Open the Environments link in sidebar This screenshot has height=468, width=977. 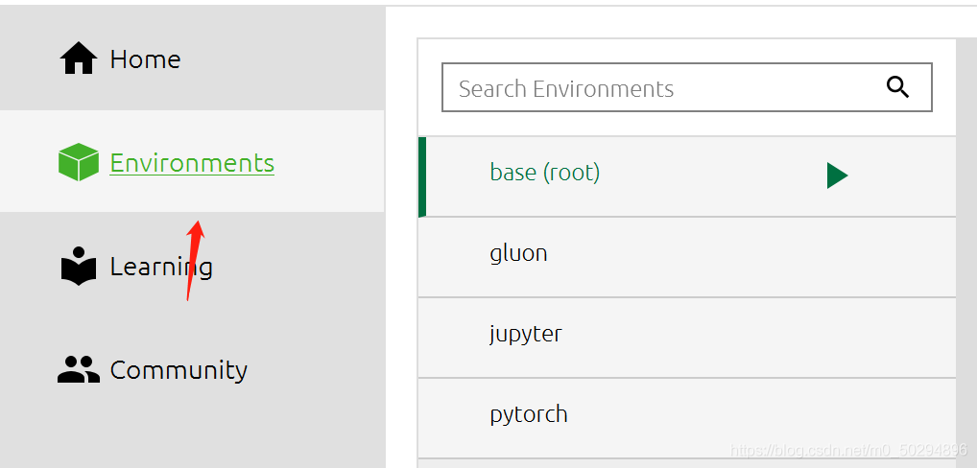coord(192,163)
